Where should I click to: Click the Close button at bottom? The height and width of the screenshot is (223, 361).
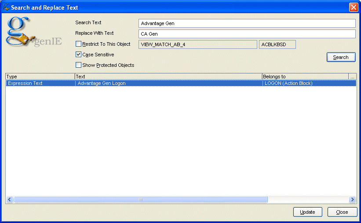click(342, 212)
